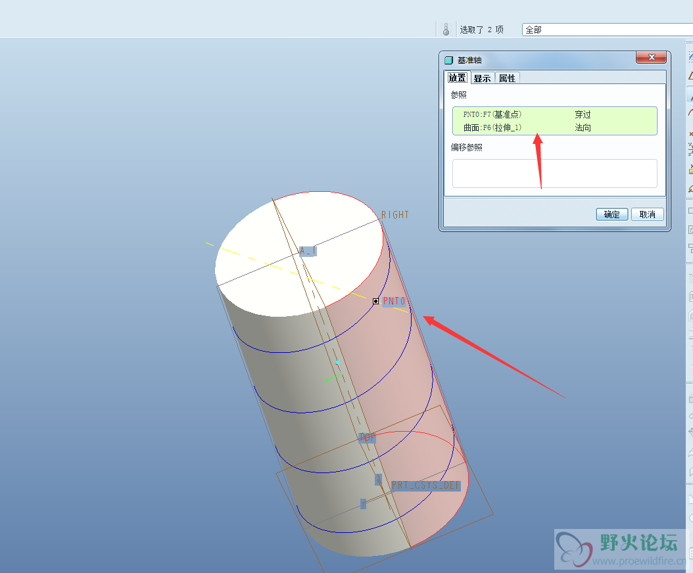The image size is (693, 573).
Task: Select the sketch tool in right toolbar
Action: tap(690, 57)
